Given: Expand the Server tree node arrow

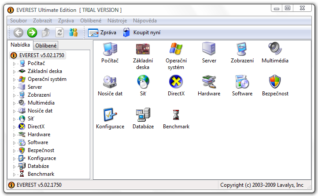Looking at the screenshot, I should click(x=14, y=87).
